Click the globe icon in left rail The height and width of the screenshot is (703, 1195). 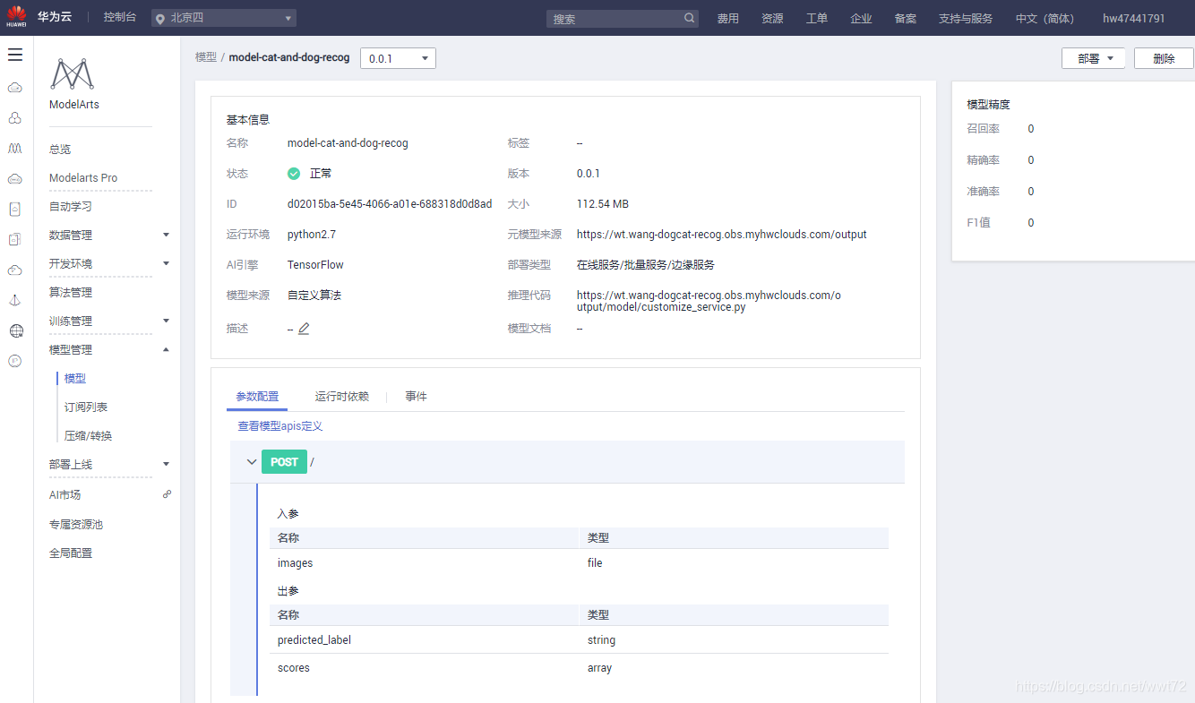[x=15, y=331]
